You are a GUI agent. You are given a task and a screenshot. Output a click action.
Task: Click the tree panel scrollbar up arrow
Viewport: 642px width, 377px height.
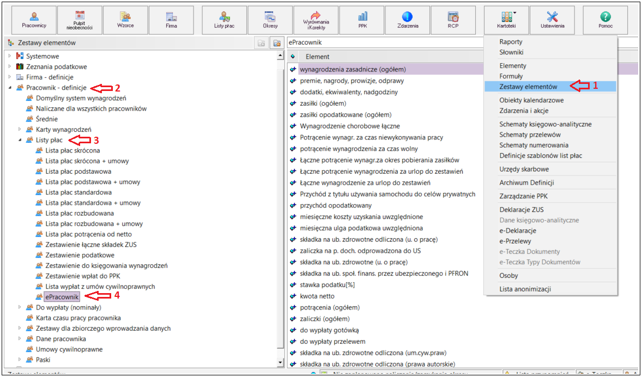[x=280, y=55]
